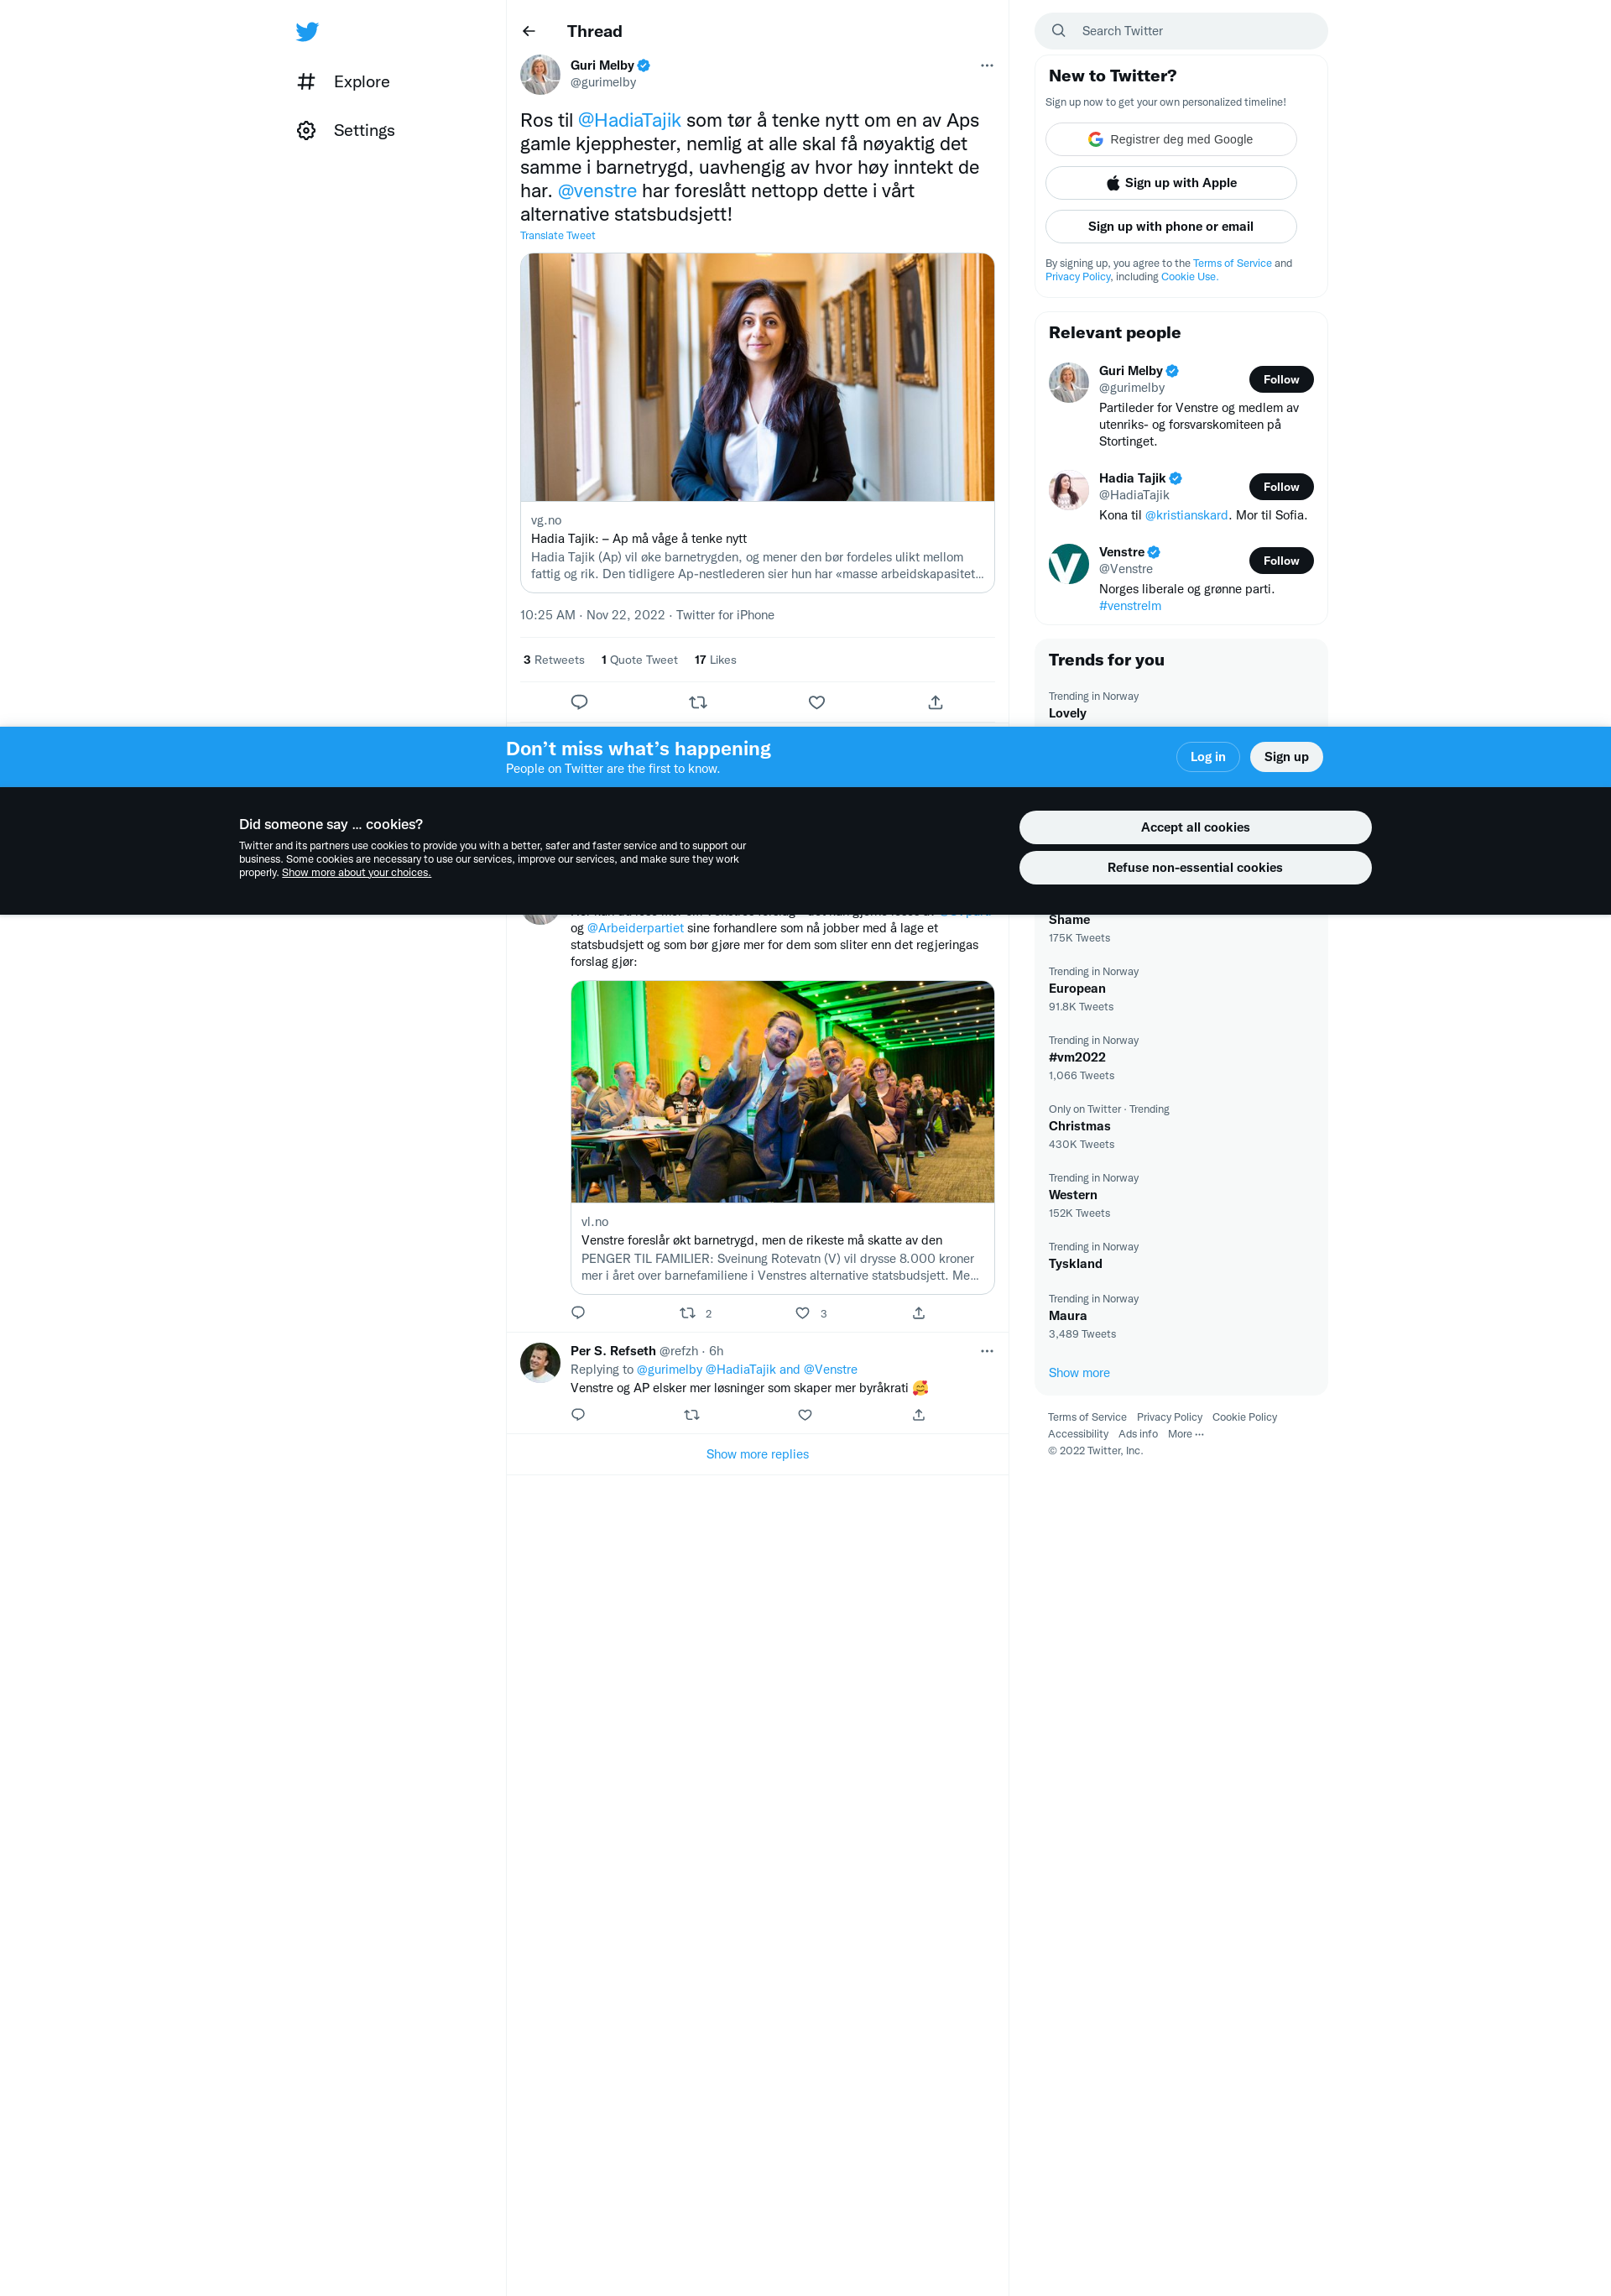This screenshot has width=1611, height=2296.
Task: Click the Search Twitter field
Action: click(x=1181, y=31)
